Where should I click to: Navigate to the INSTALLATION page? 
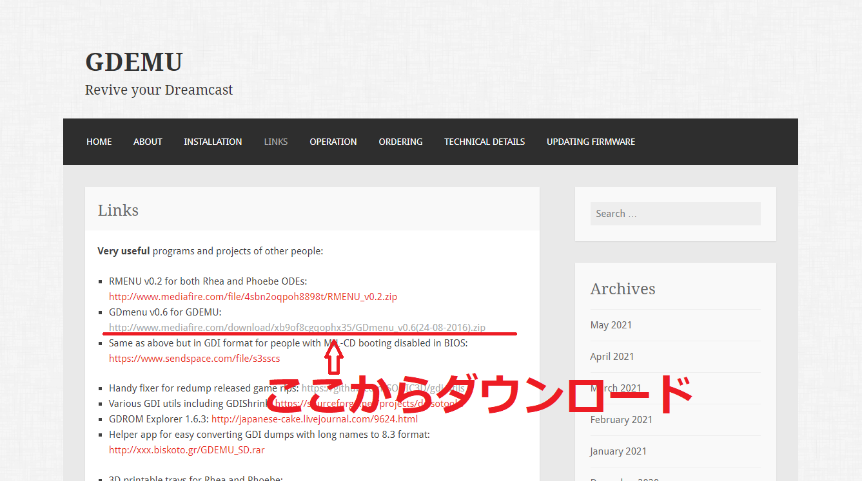click(213, 142)
